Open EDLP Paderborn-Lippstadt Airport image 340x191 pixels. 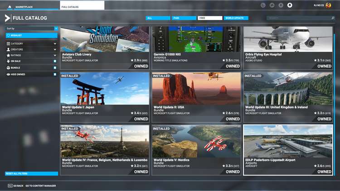pyautogui.click(x=288, y=141)
